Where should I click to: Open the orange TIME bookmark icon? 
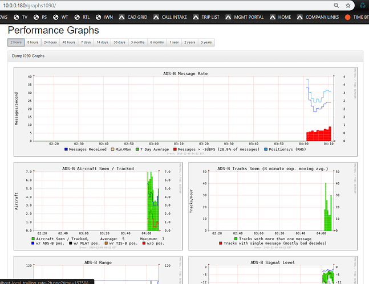[347, 17]
